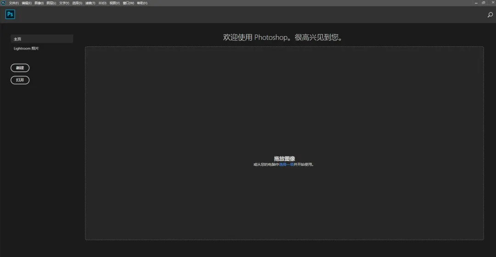
Task: Open the 滤镜(T) menu
Action: click(90, 3)
